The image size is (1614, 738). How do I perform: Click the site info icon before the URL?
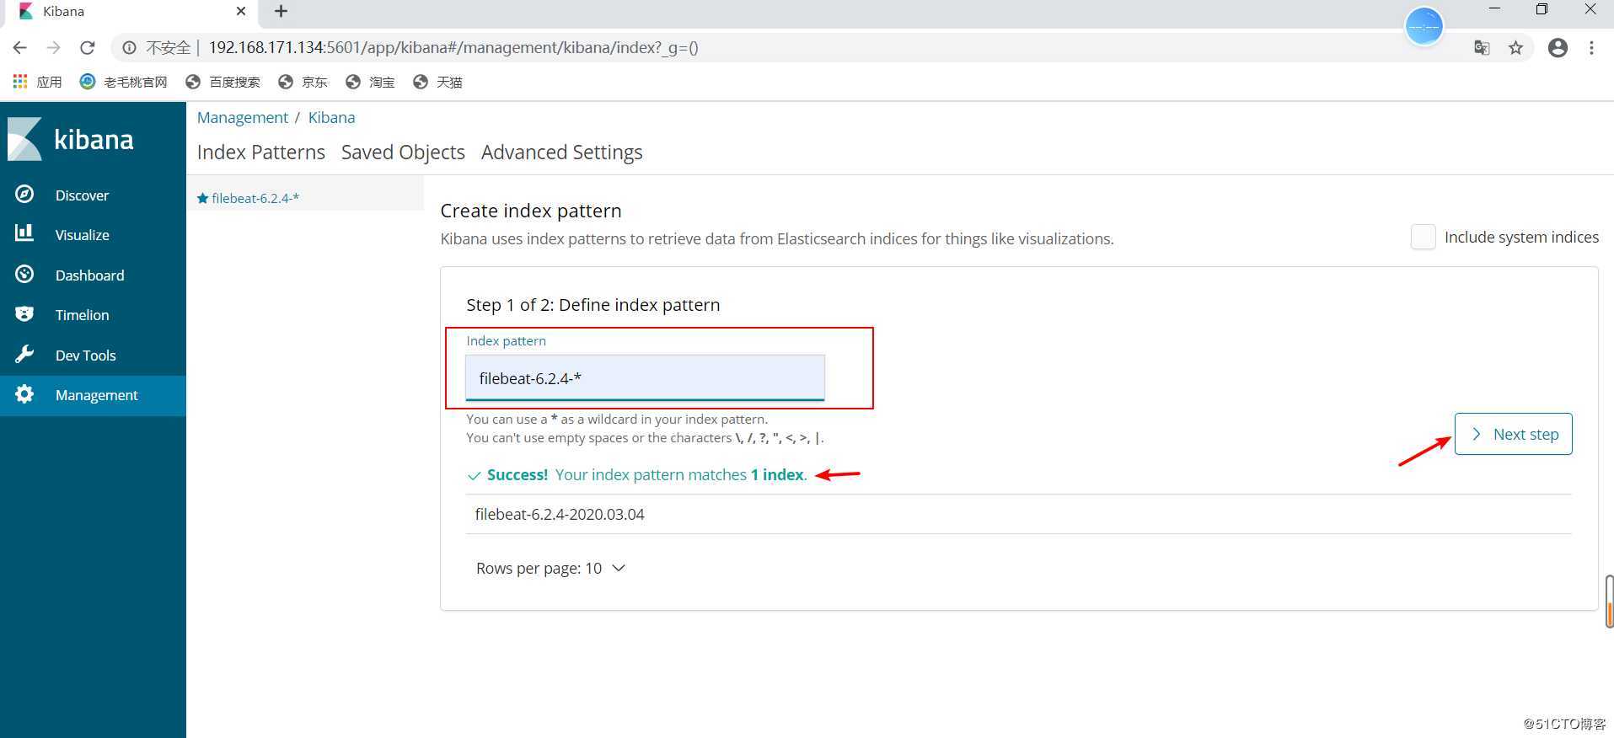click(x=129, y=48)
